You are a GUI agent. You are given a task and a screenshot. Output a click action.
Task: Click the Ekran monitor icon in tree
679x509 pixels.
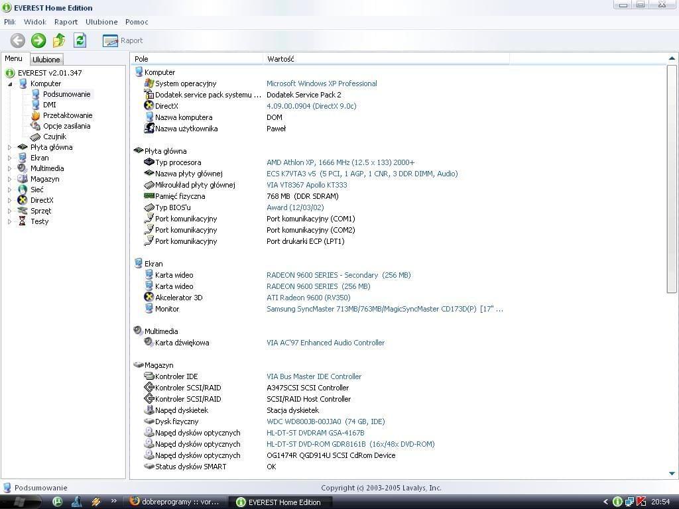23,158
